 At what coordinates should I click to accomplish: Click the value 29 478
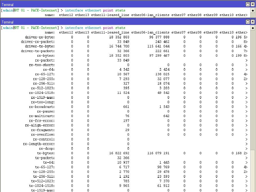[163, 172]
